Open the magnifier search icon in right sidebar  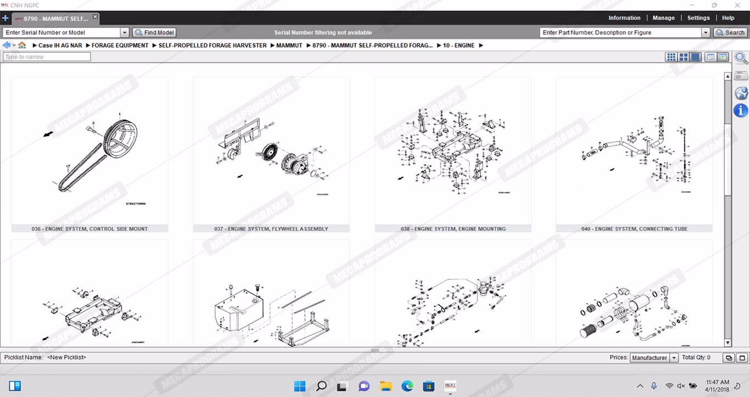point(741,58)
